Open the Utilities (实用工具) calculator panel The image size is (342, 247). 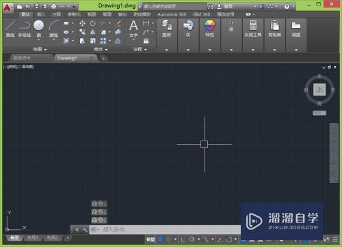(253, 29)
